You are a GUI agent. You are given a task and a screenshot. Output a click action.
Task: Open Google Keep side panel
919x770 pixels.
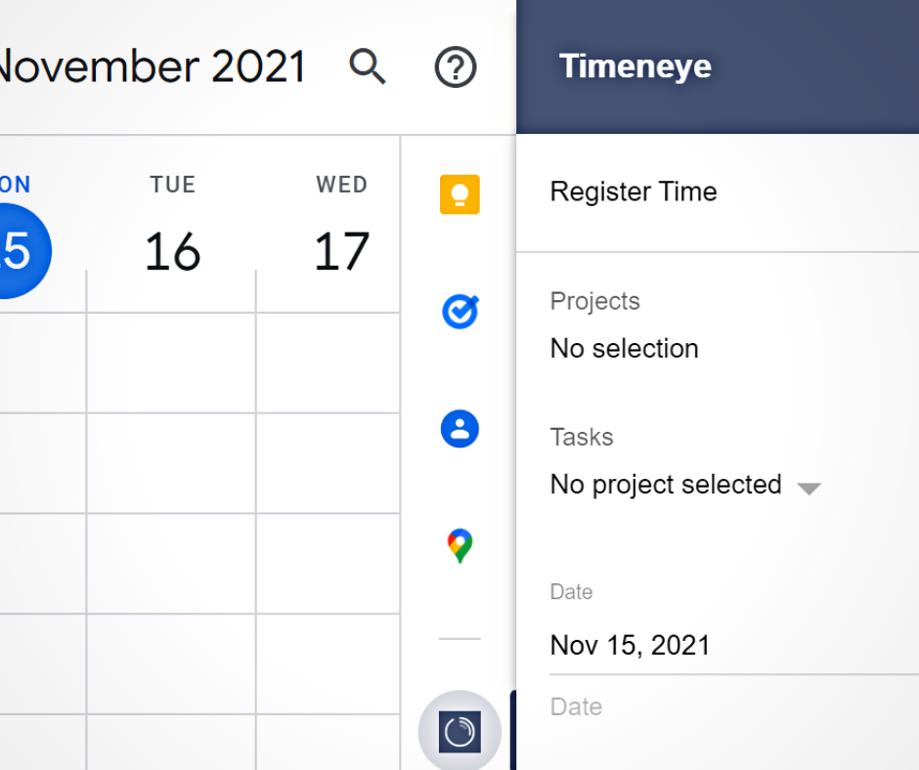pos(460,194)
